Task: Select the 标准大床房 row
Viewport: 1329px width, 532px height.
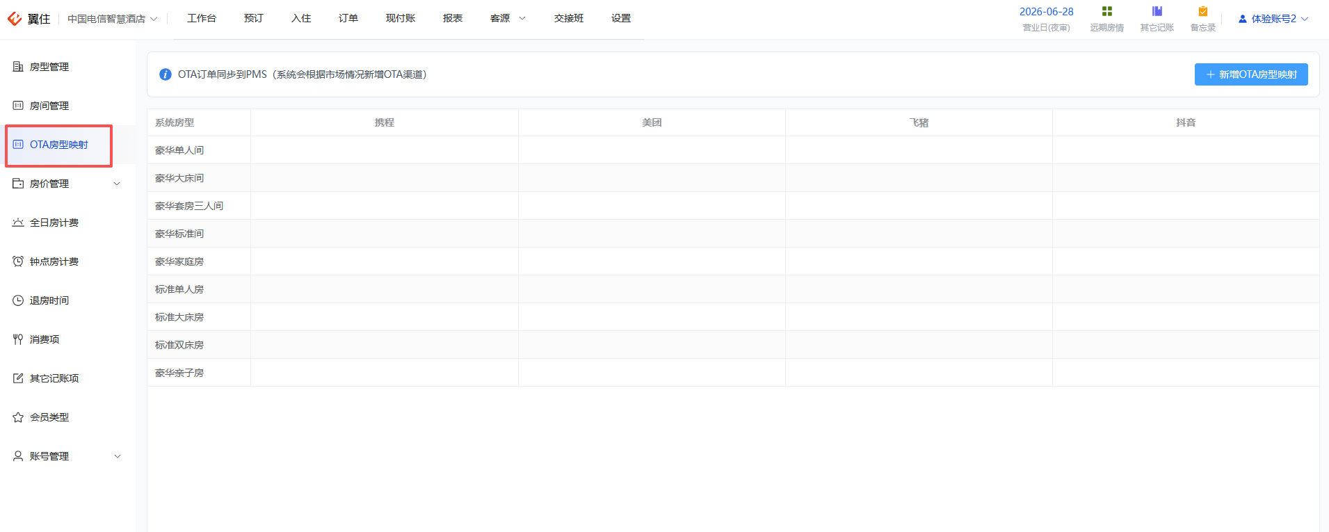Action: 733,317
